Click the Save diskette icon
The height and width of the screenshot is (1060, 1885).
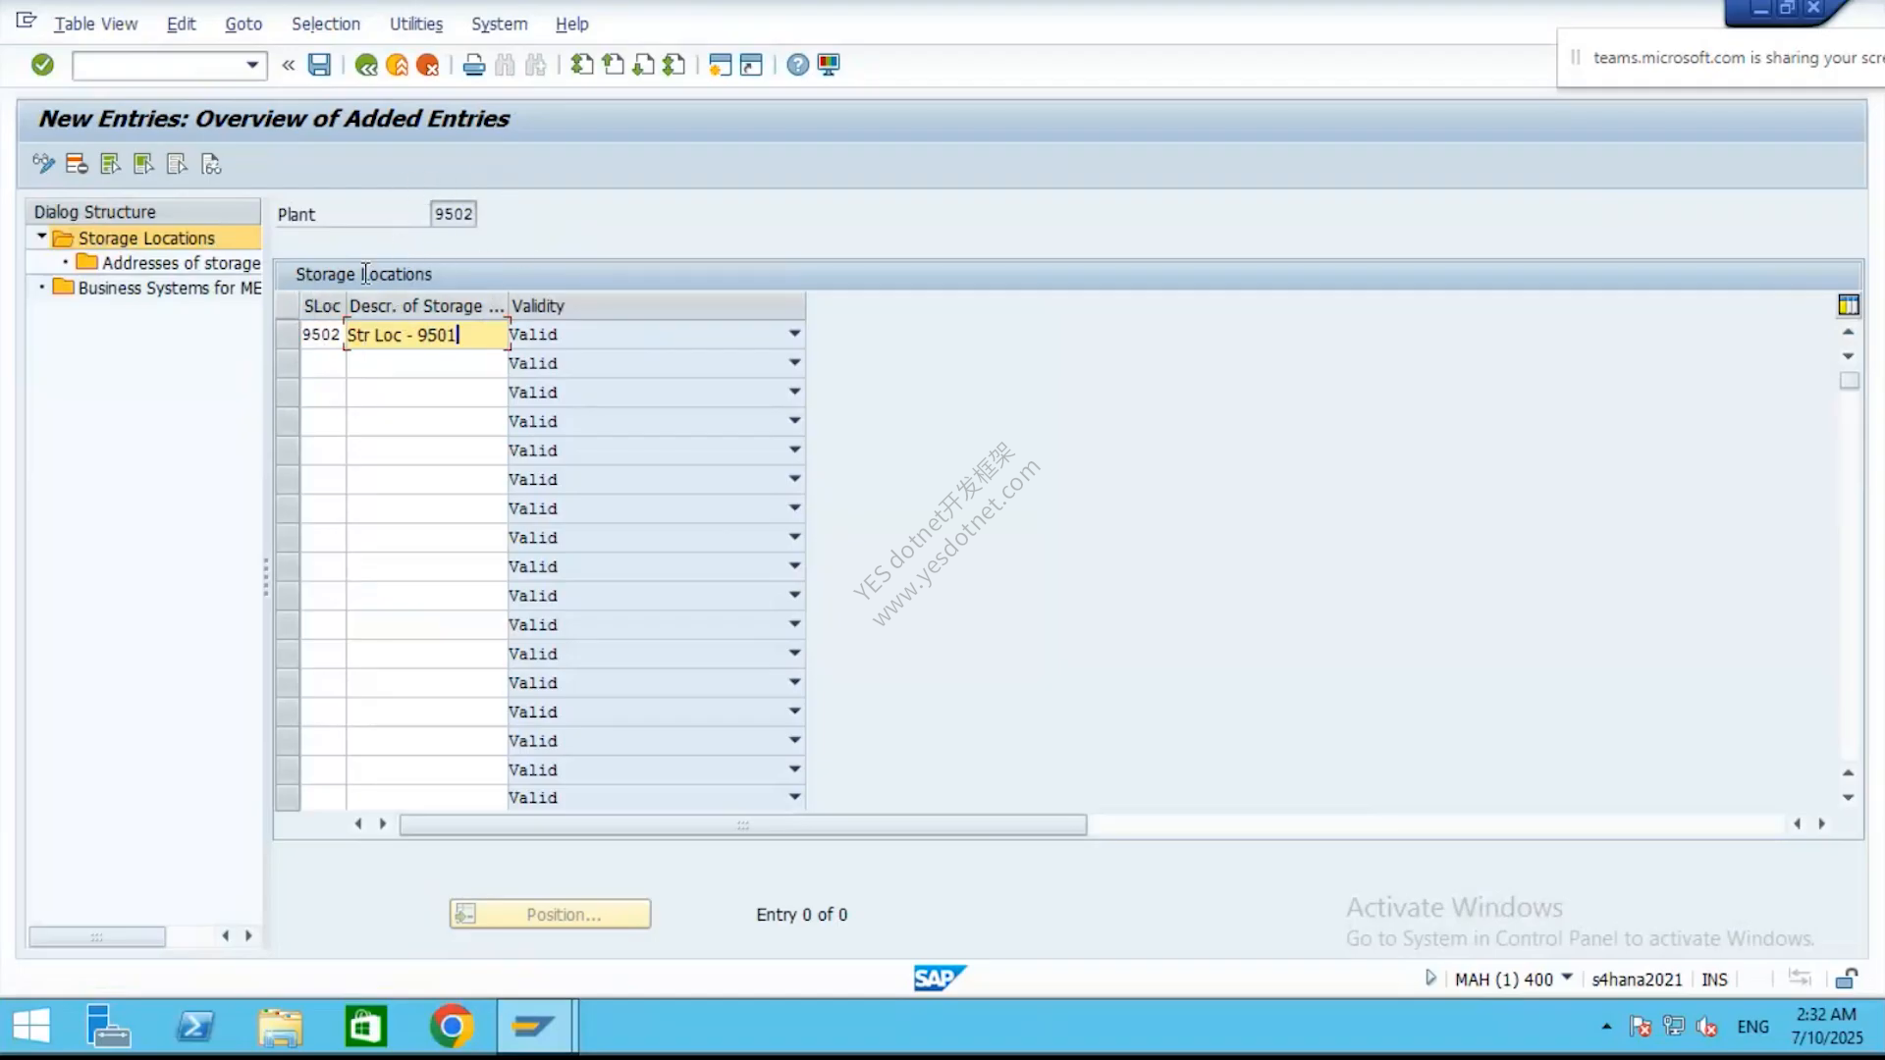tap(319, 65)
